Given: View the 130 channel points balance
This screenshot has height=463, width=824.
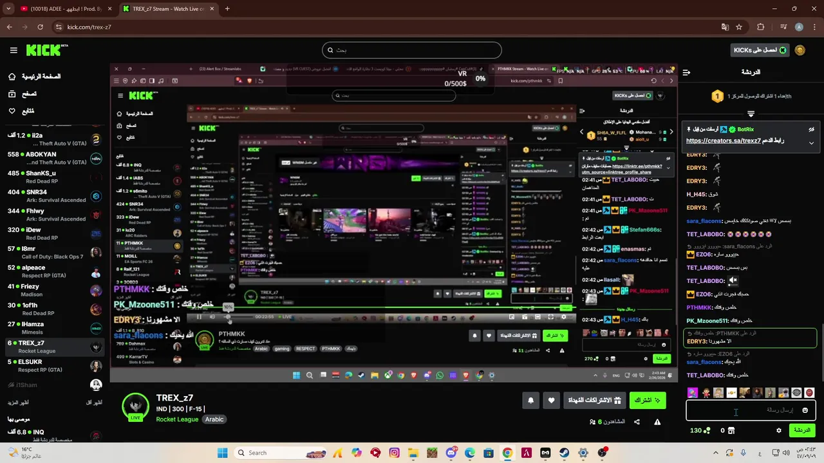Looking at the screenshot, I should click(x=700, y=430).
